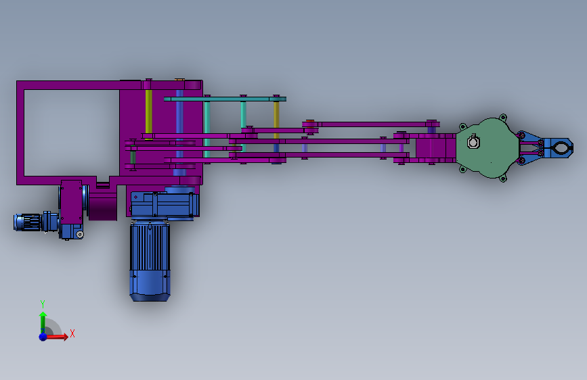The image size is (587, 380).
Task: Select the large blue finned motor at the bottom
Action: click(x=150, y=261)
